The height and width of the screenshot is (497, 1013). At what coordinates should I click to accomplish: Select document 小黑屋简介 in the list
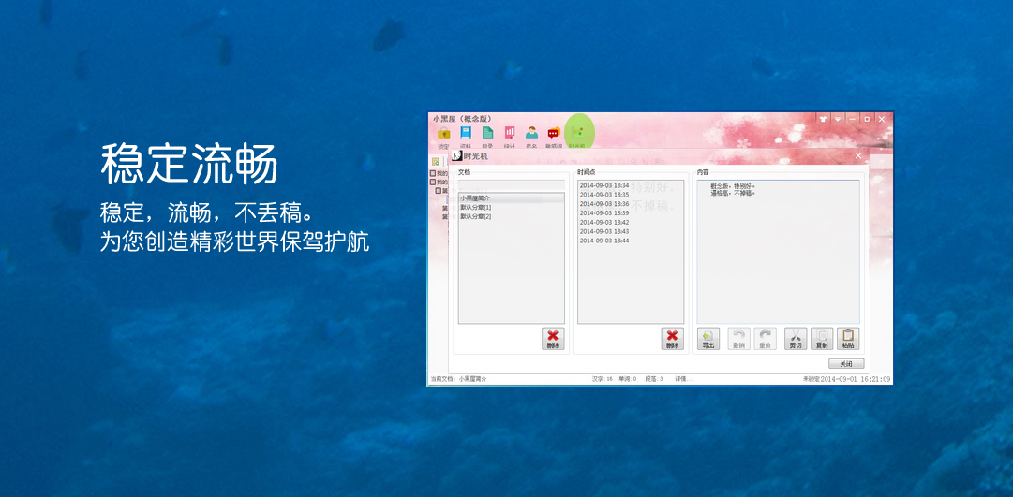pos(475,198)
